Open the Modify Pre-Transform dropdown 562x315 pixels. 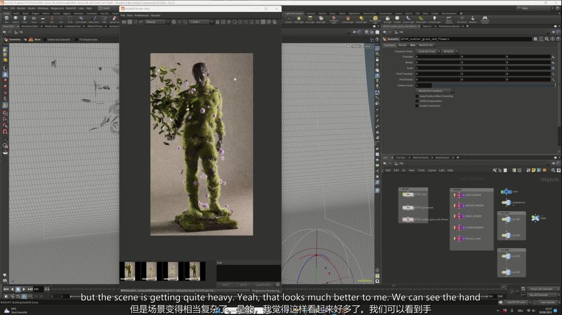pos(435,91)
